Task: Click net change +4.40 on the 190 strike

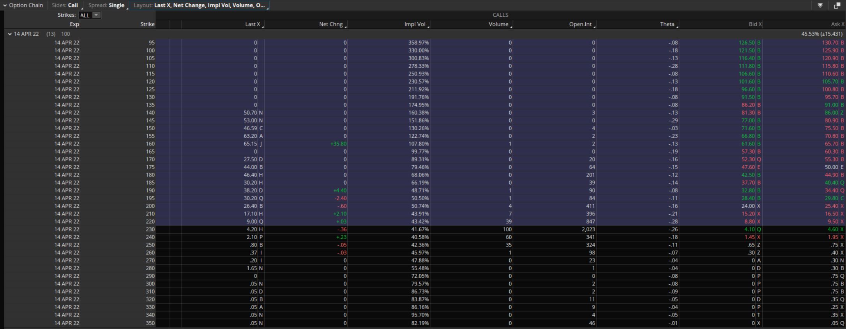Action: [340, 191]
